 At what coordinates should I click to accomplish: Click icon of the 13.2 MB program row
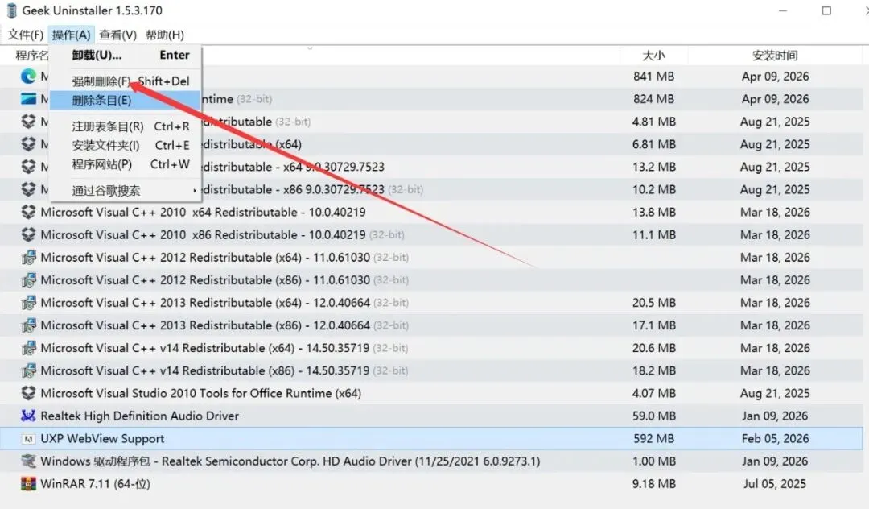point(28,167)
